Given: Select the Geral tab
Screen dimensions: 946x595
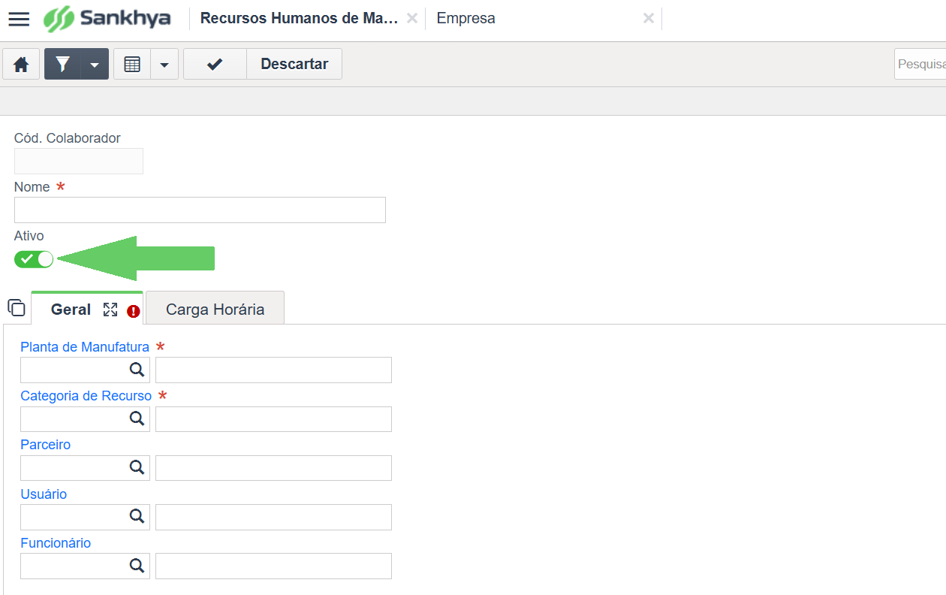Looking at the screenshot, I should 71,310.
